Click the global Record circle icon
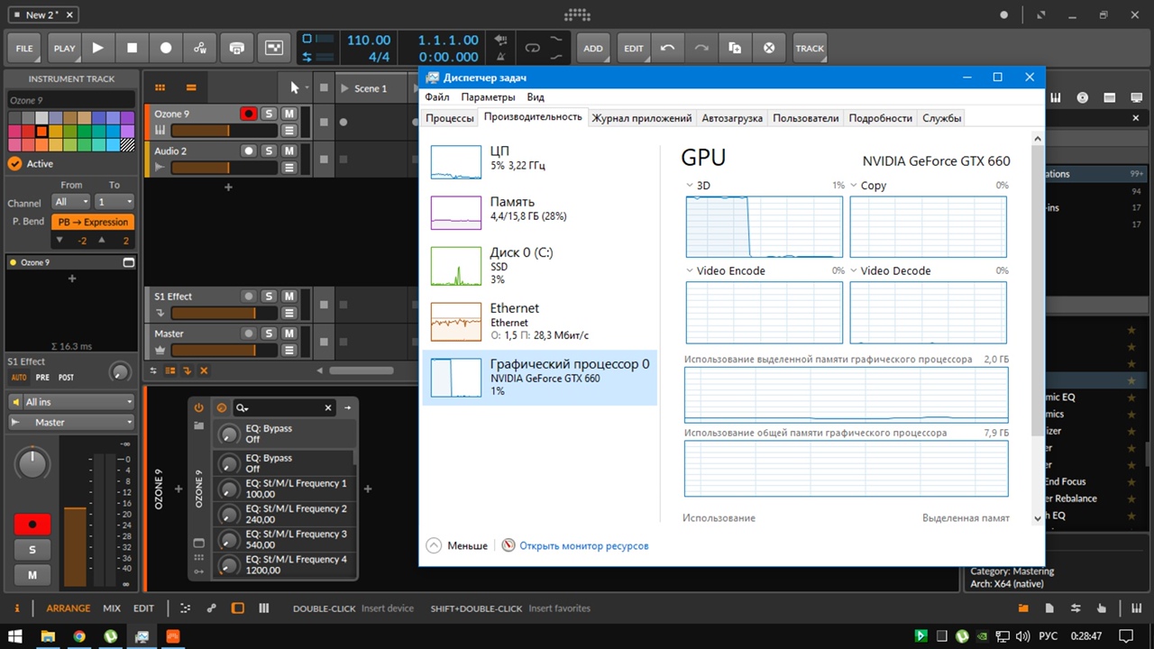 166,48
